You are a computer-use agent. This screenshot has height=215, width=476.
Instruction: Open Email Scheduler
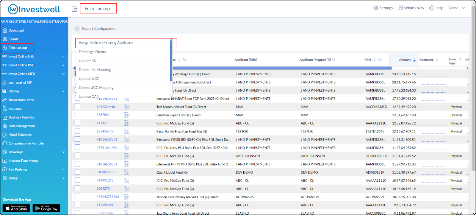coord(17,135)
